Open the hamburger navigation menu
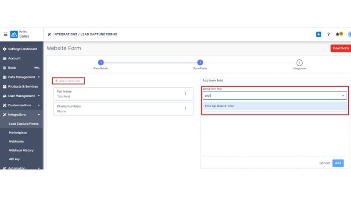Viewport: 351px width, 197px height. pos(6,35)
